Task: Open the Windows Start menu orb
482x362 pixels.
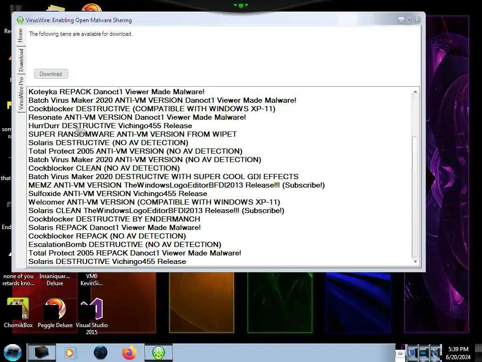Action: click(13, 353)
